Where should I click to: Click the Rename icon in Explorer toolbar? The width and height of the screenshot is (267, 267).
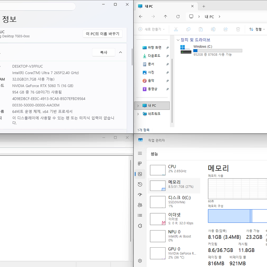(x=213, y=29)
